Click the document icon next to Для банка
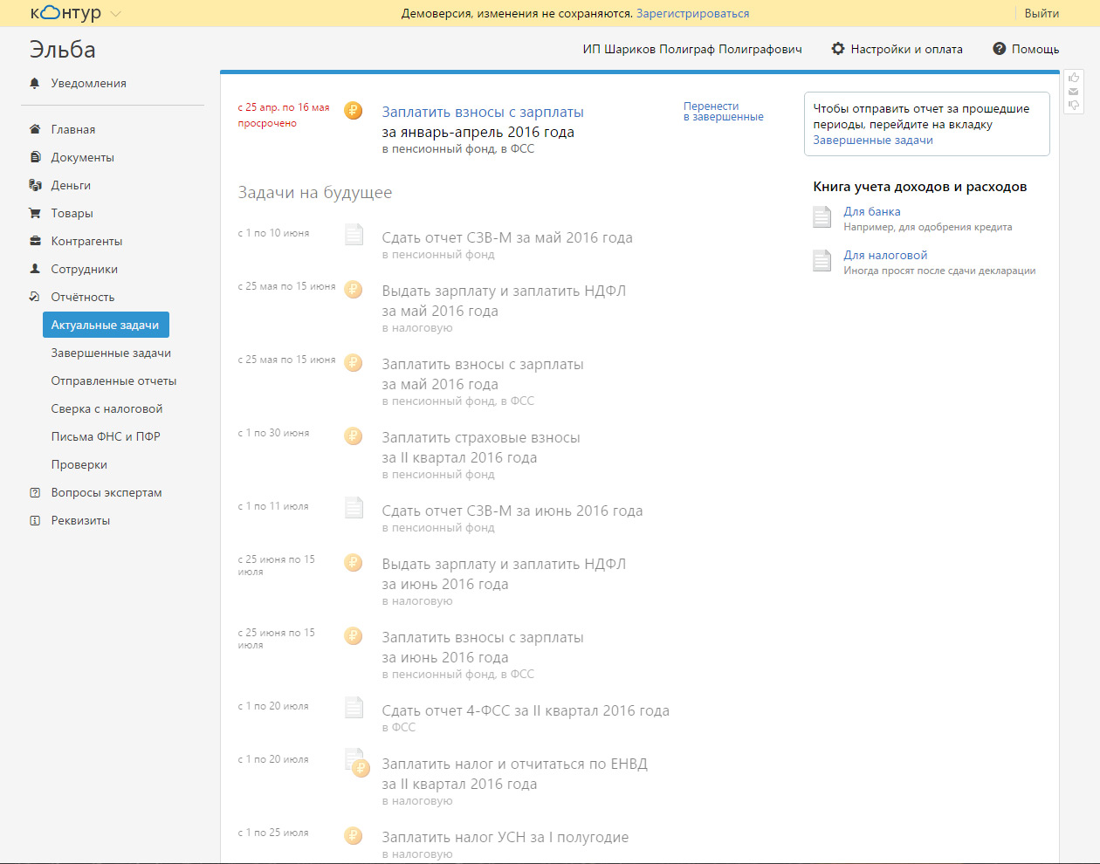The height and width of the screenshot is (864, 1100). pos(822,216)
